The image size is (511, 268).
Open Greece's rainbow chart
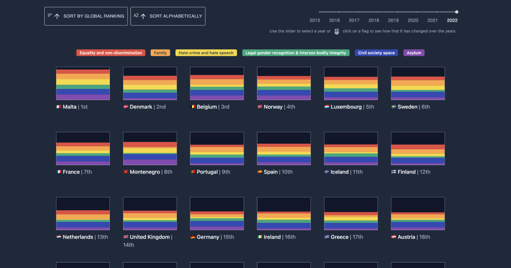click(x=351, y=214)
